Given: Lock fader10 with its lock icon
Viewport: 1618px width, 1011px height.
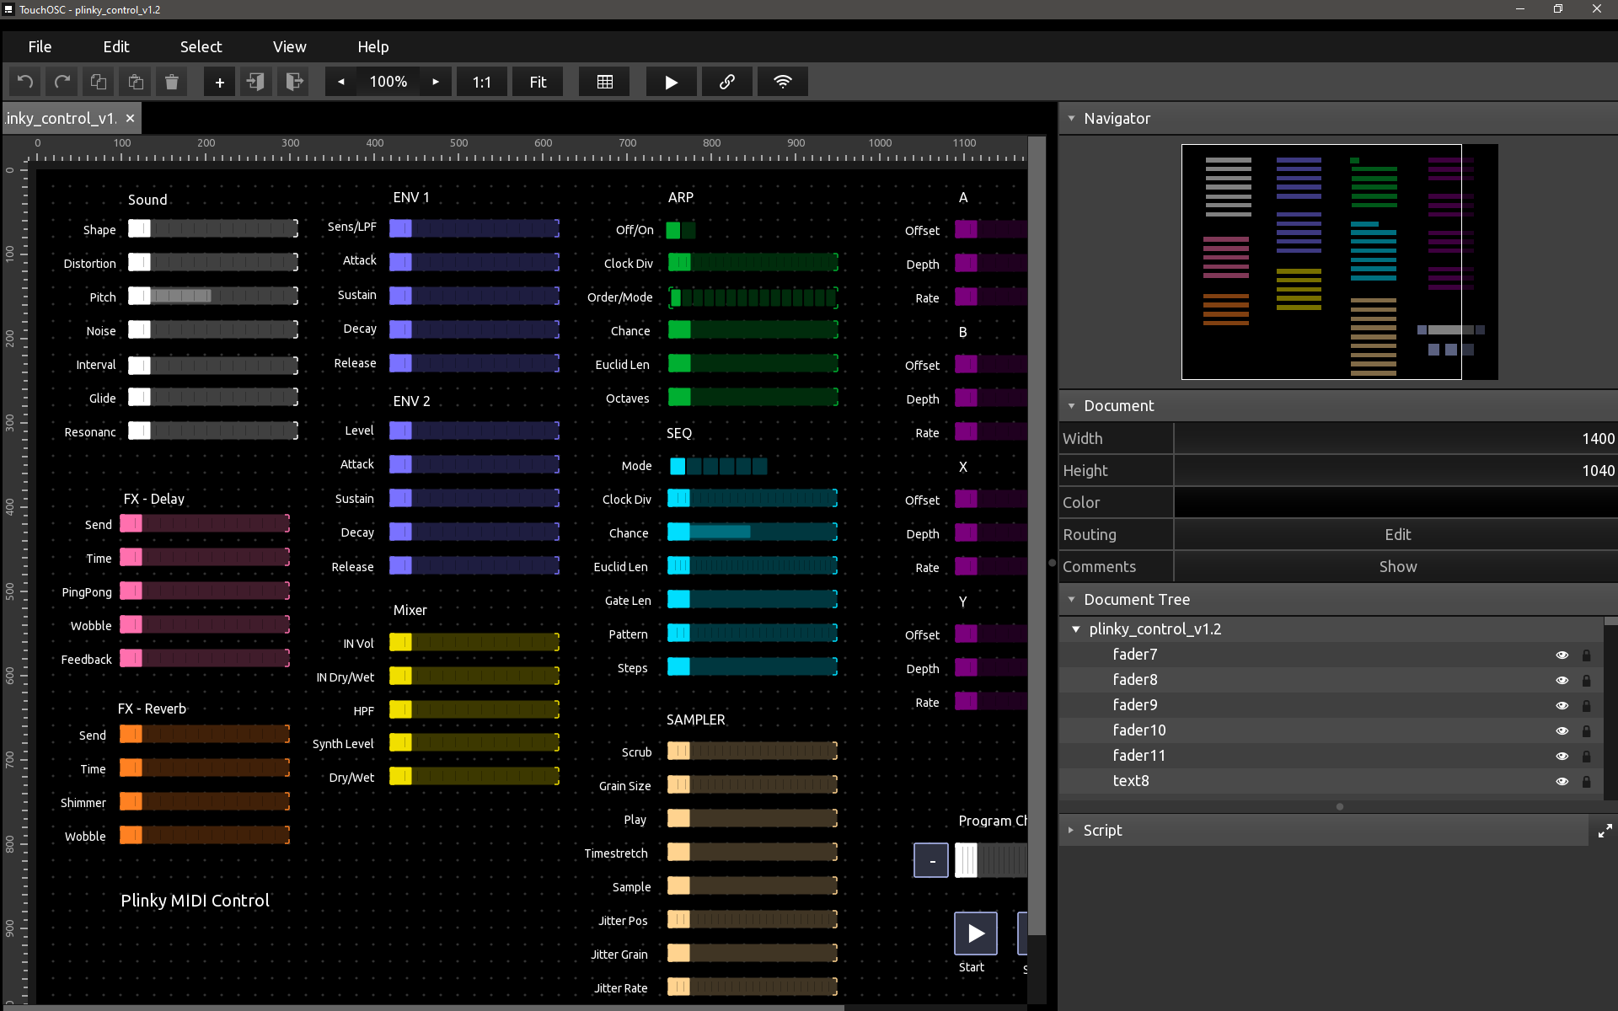Looking at the screenshot, I should [1586, 730].
